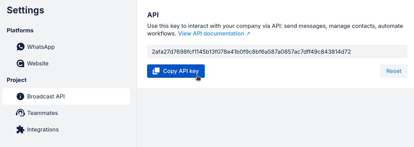
Task: Click the Teammates headset icon
Action: [20, 113]
